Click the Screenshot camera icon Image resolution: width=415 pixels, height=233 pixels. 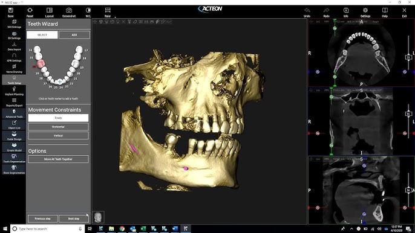69,10
